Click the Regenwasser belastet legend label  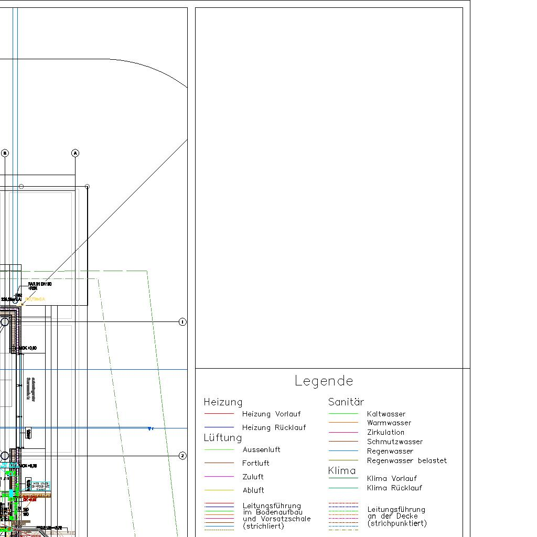coord(406,460)
